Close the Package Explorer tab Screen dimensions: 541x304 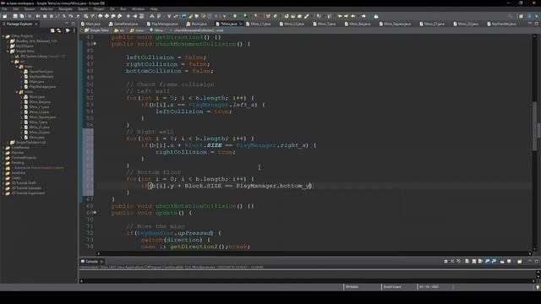click(36, 24)
